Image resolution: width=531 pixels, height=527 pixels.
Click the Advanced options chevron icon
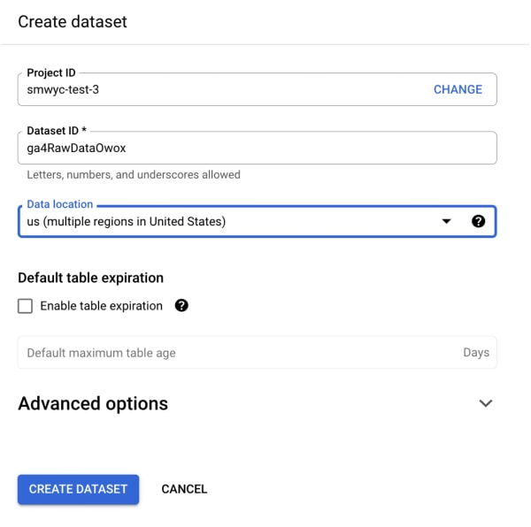pos(485,403)
